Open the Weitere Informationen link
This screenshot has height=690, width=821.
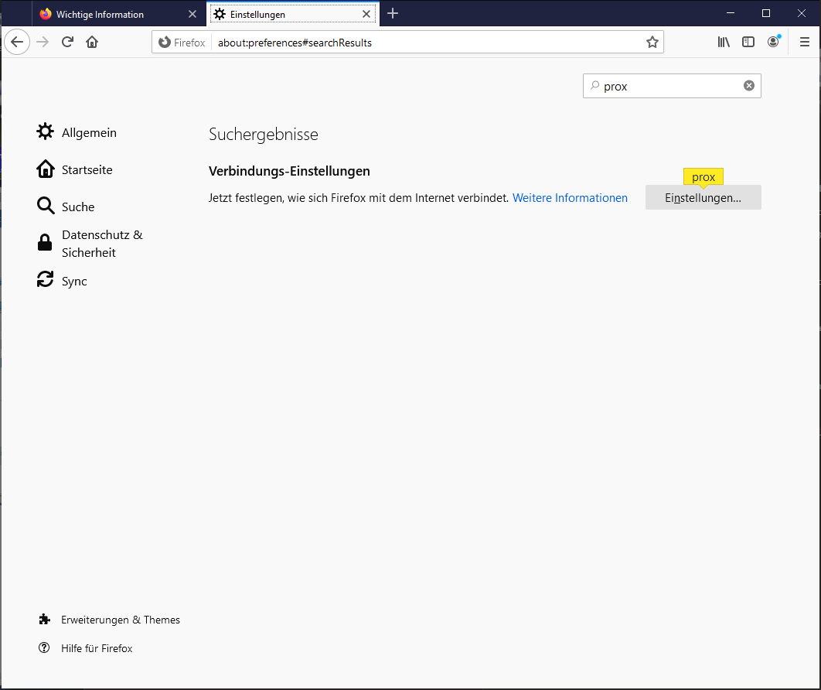(570, 198)
